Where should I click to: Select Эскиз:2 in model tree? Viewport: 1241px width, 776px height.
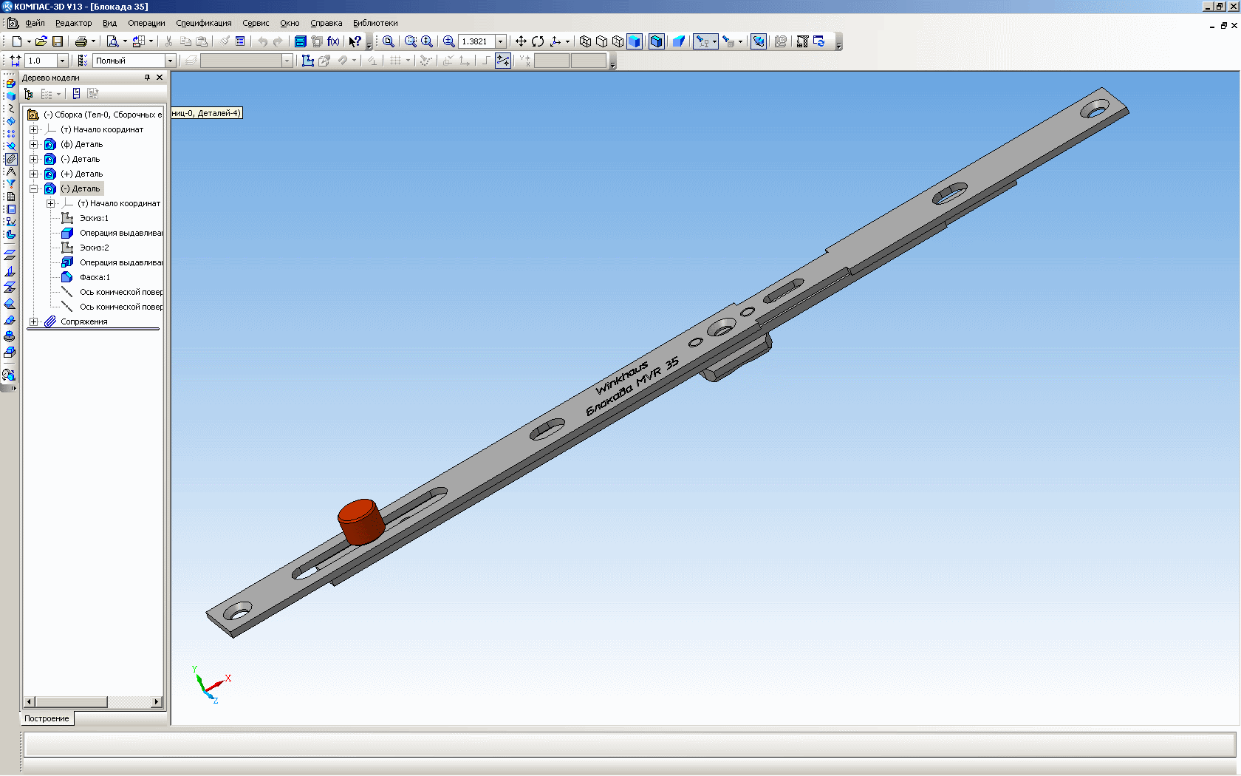pyautogui.click(x=94, y=248)
